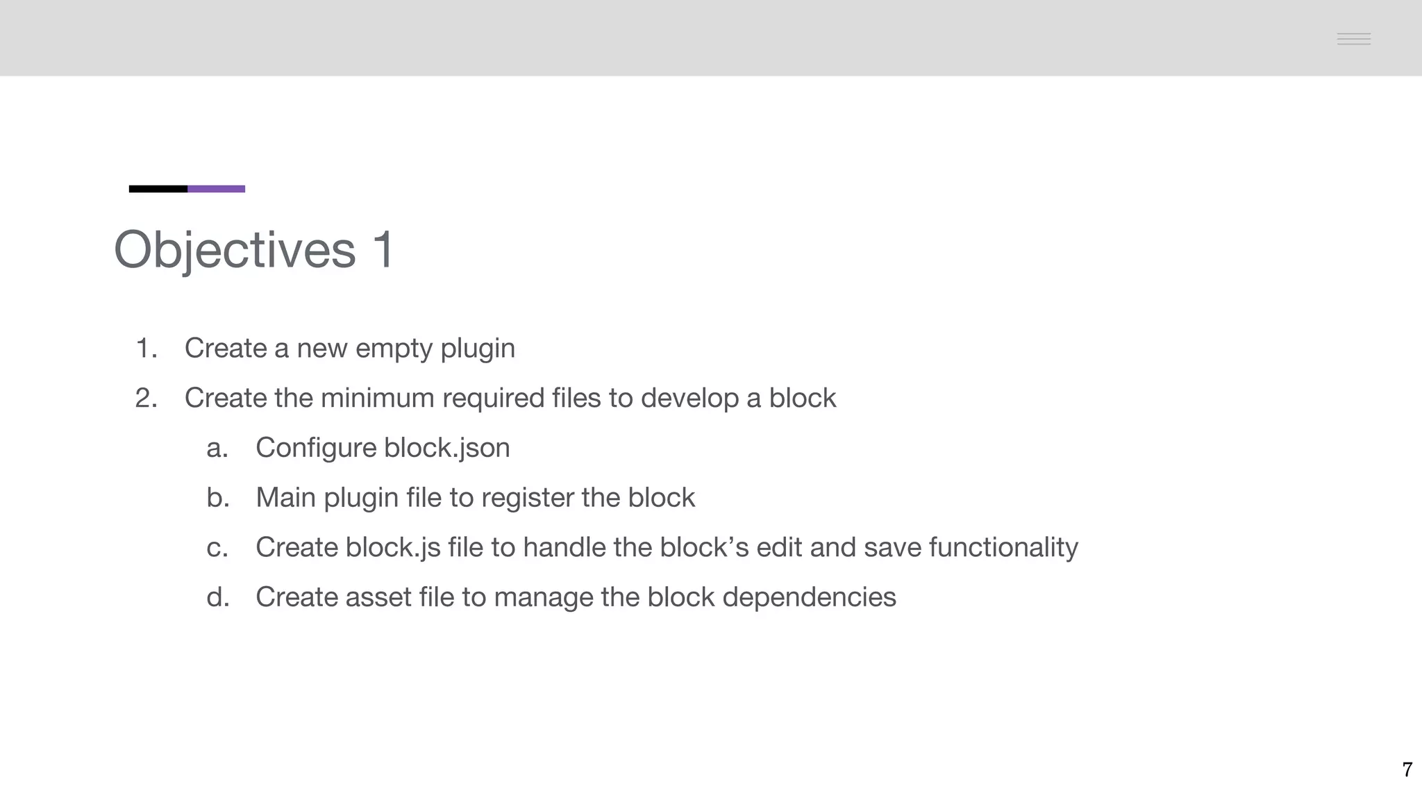Click the black segment of accent bar

pyautogui.click(x=158, y=189)
